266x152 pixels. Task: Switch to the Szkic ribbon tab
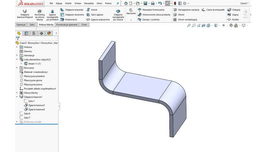pyautogui.click(x=32, y=25)
